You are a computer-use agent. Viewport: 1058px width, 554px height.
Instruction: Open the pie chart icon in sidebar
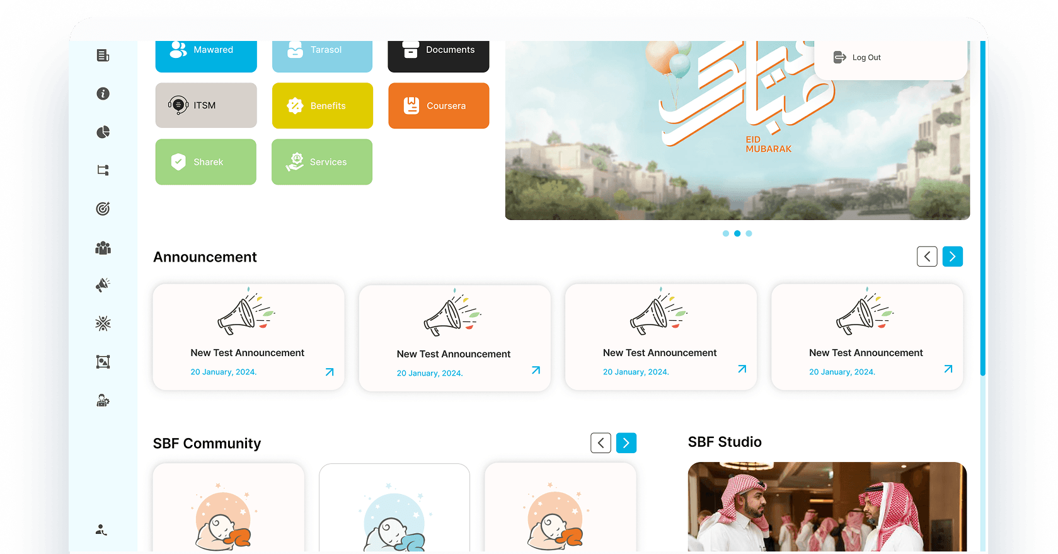[103, 132]
